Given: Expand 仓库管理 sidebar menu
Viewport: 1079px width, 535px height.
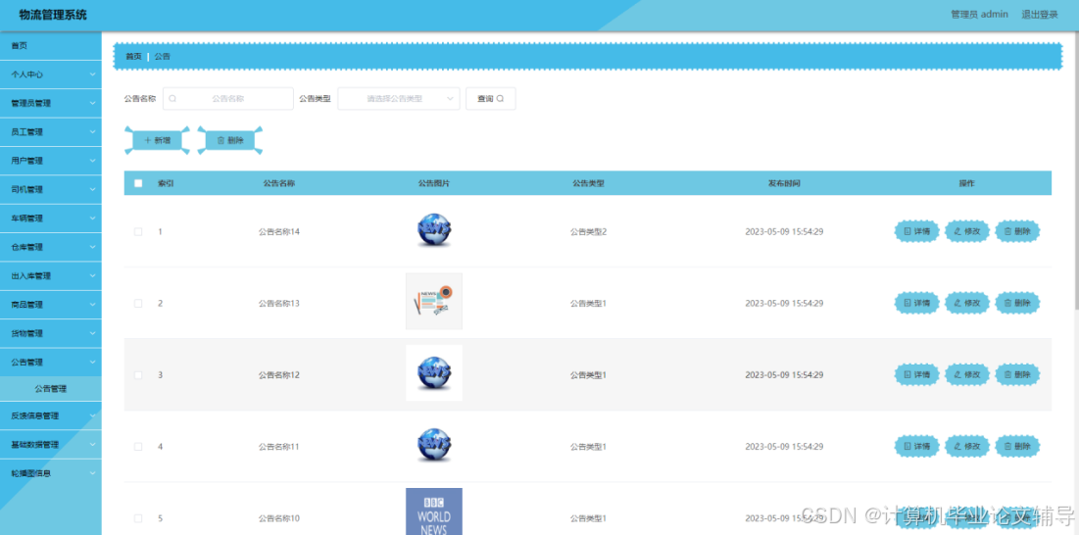Looking at the screenshot, I should pyautogui.click(x=50, y=247).
